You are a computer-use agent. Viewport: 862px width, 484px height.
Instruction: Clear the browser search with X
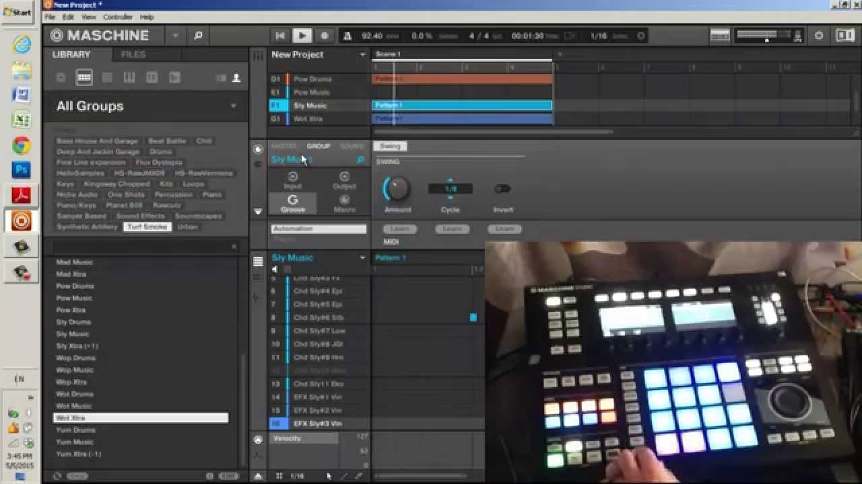234,247
